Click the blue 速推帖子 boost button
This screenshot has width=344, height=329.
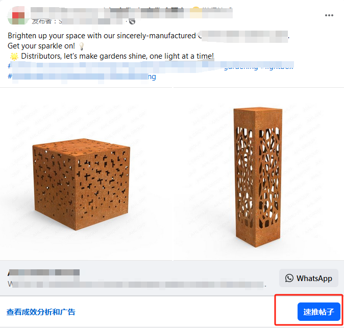[318, 312]
